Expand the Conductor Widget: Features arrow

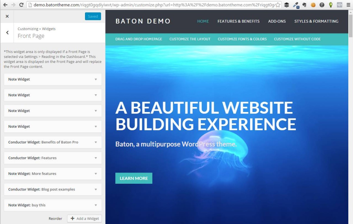[96, 158]
